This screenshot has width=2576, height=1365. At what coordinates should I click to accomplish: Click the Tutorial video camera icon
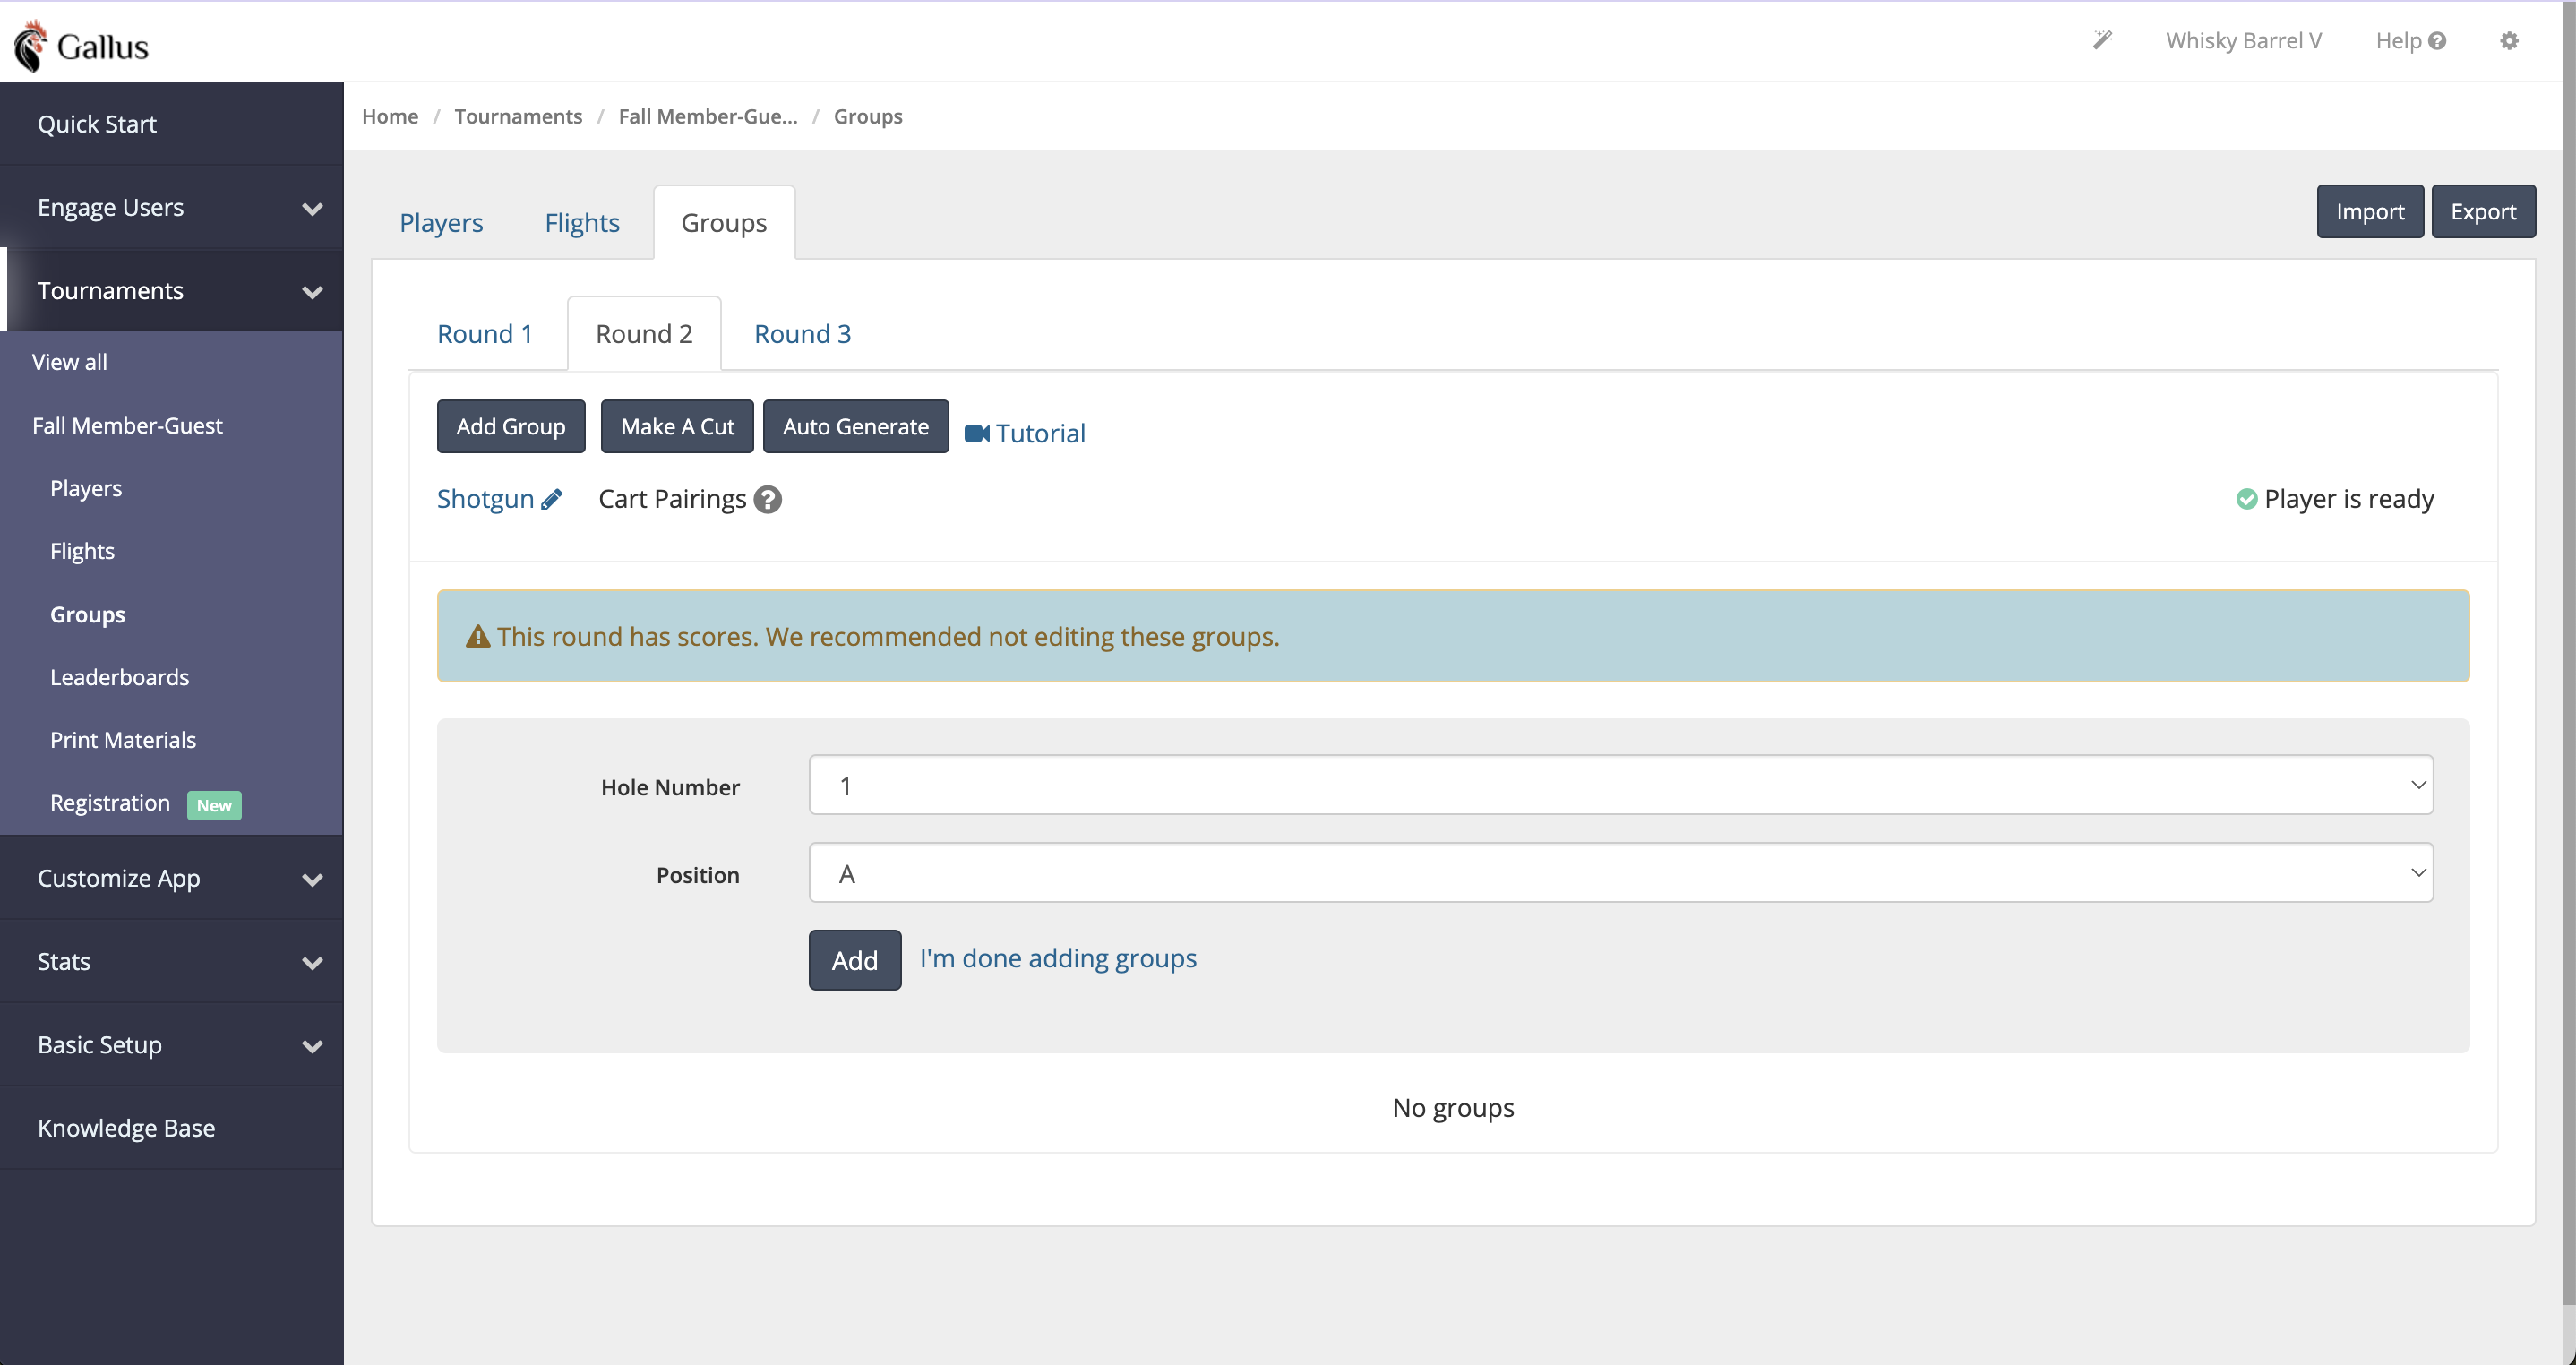click(977, 433)
